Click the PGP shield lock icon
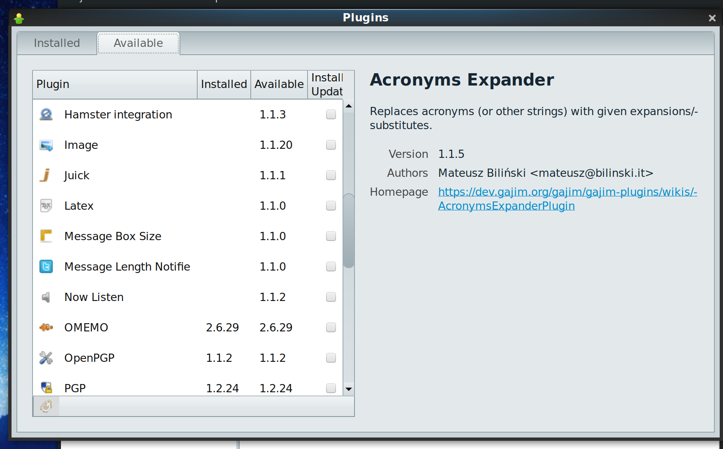The height and width of the screenshot is (449, 723). 46,388
